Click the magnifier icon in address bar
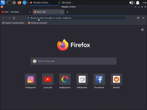Image resolution: width=147 pixels, height=110 pixels. point(28,18)
